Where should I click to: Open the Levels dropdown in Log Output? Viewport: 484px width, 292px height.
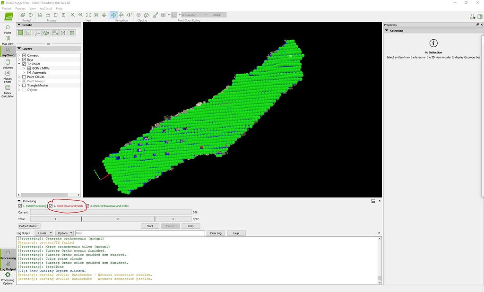click(44, 233)
